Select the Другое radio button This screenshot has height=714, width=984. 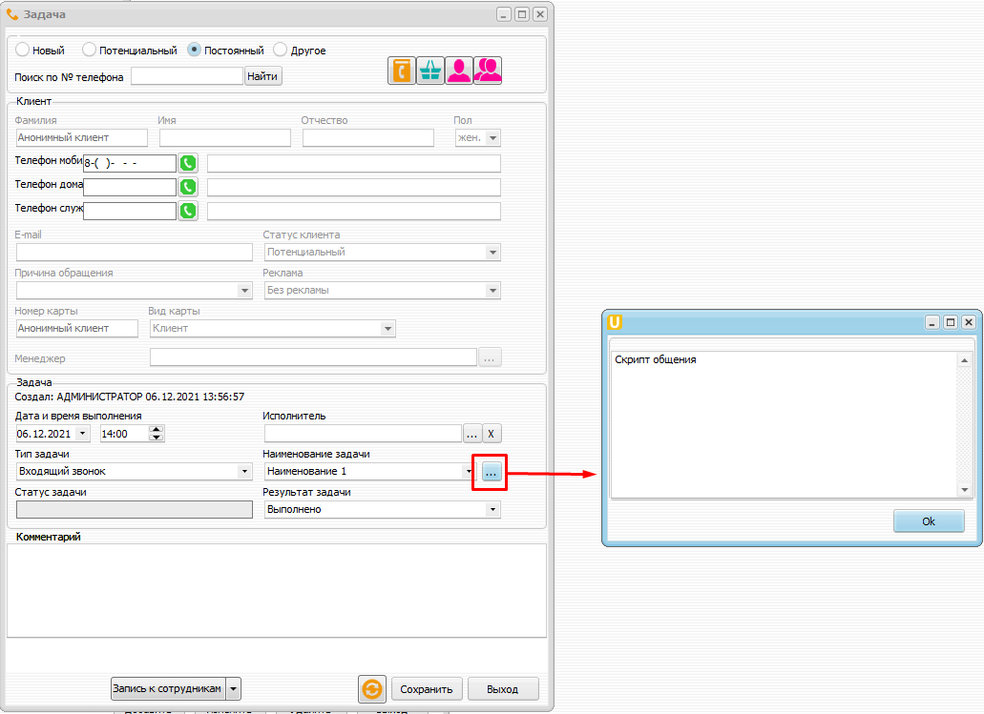(x=281, y=50)
